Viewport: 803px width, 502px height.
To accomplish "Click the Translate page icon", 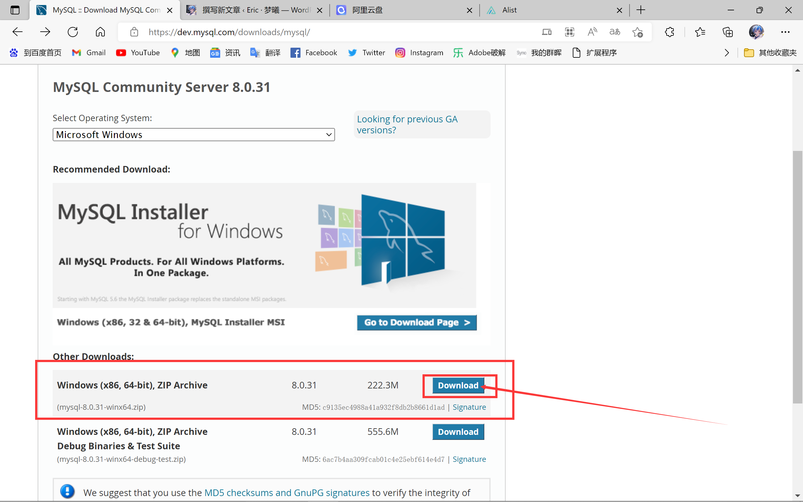I will 614,32.
